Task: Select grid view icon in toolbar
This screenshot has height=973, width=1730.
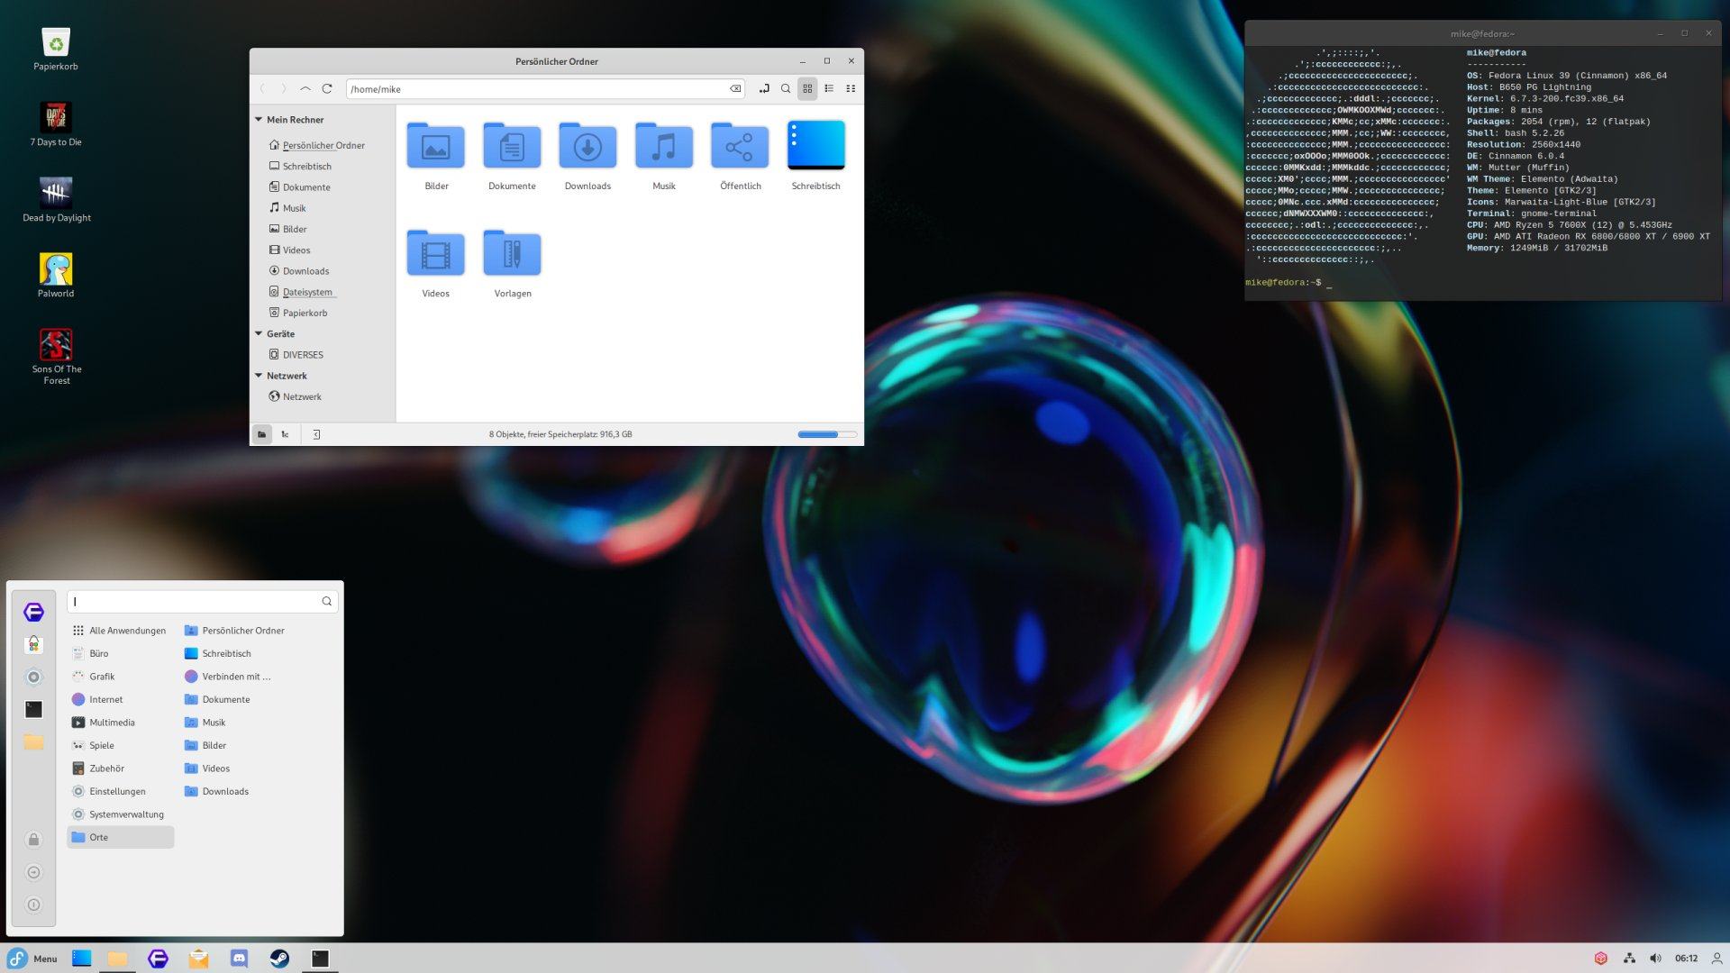Action: point(808,88)
